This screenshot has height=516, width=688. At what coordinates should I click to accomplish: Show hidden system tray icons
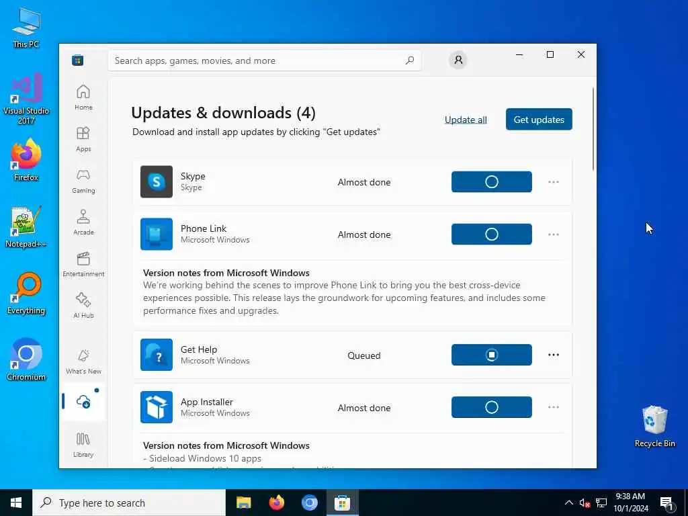(x=568, y=503)
